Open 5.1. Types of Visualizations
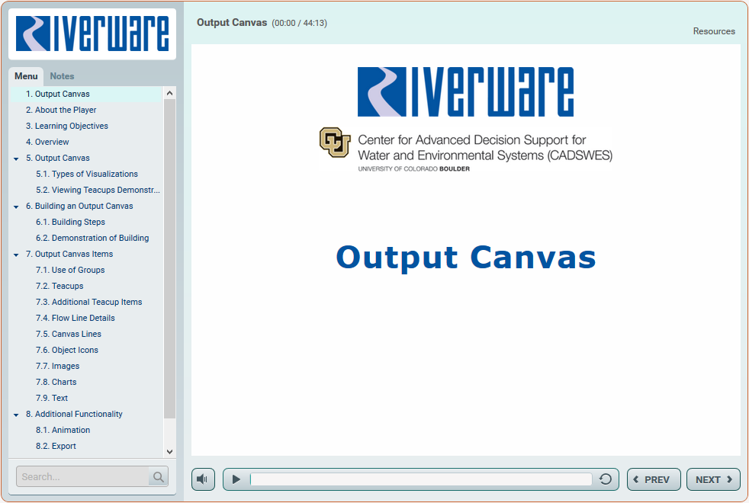Screen dimensions: 749x503 86,174
